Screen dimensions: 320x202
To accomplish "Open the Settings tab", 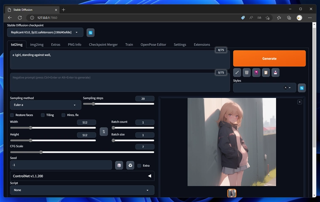I will pos(180,45).
